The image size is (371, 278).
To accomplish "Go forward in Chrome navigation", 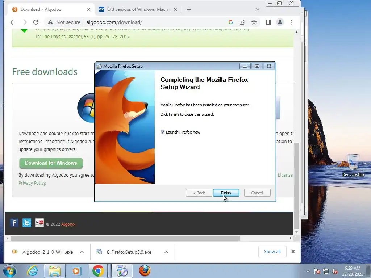I will pyautogui.click(x=24, y=22).
